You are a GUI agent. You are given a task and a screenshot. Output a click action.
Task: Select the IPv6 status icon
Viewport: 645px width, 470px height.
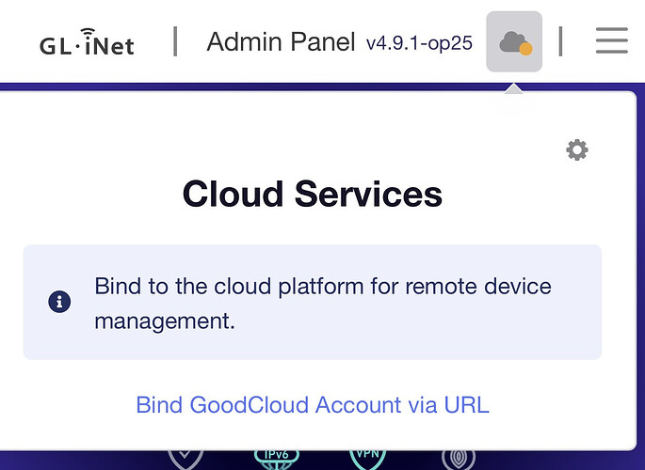pyautogui.click(x=277, y=459)
